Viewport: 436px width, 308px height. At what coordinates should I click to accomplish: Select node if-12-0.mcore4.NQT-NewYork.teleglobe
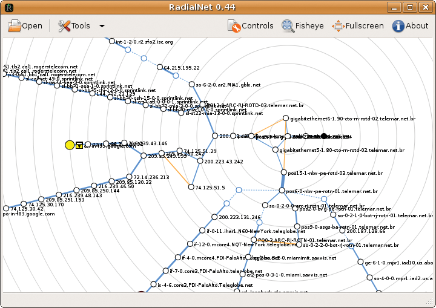[190, 244]
